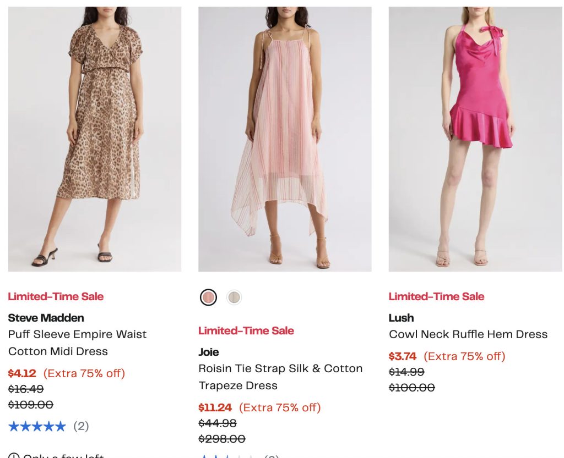Click the five-star rating on Steve Madden dress

(37, 426)
